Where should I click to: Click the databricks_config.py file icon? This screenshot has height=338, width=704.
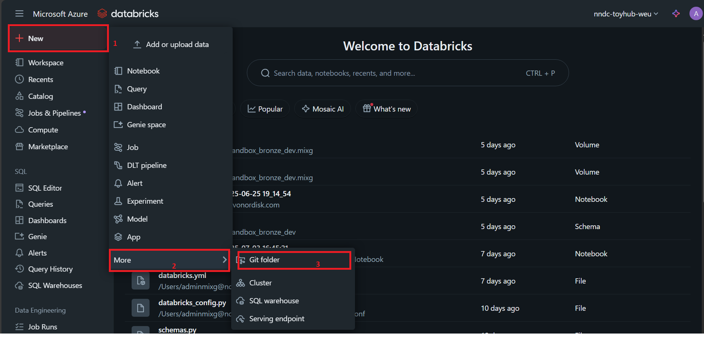[141, 308]
